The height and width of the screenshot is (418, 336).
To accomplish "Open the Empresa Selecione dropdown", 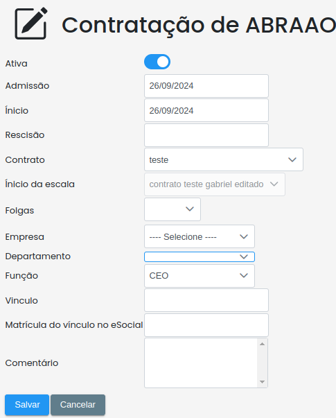I will pos(200,236).
